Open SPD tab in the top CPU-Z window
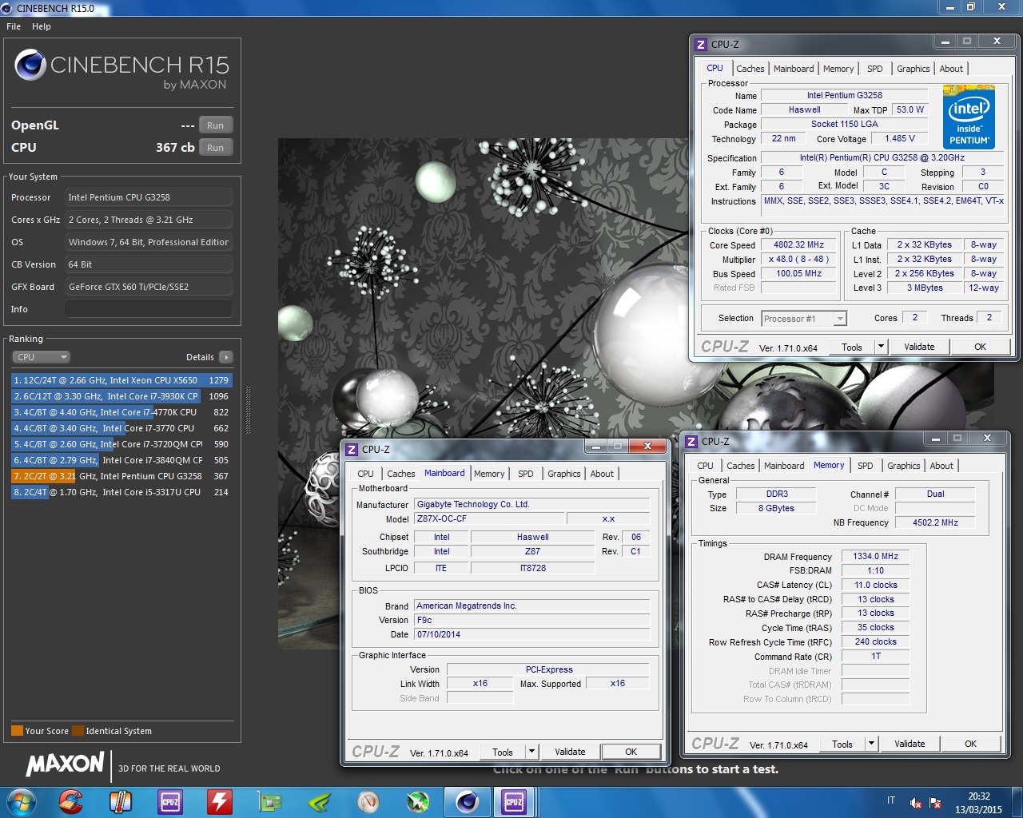Image resolution: width=1023 pixels, height=818 pixels. (875, 69)
